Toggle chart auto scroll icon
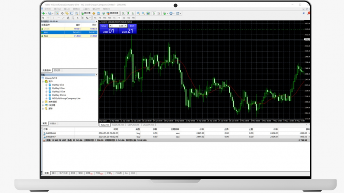 pyautogui.click(x=154, y=13)
